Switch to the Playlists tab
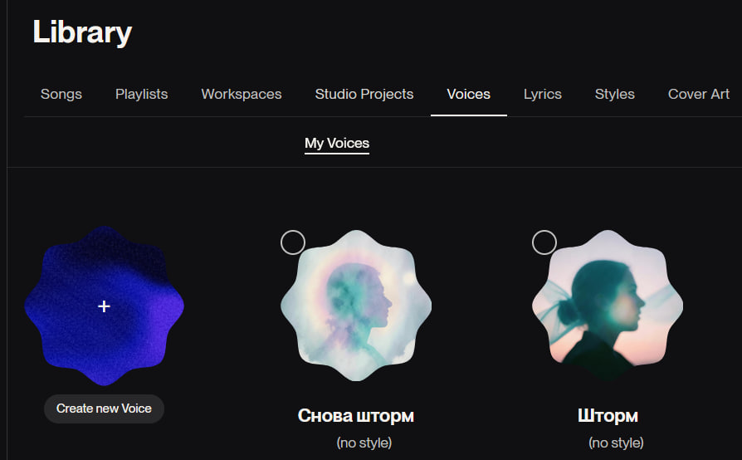Viewport: 742px width, 460px height. click(x=141, y=94)
